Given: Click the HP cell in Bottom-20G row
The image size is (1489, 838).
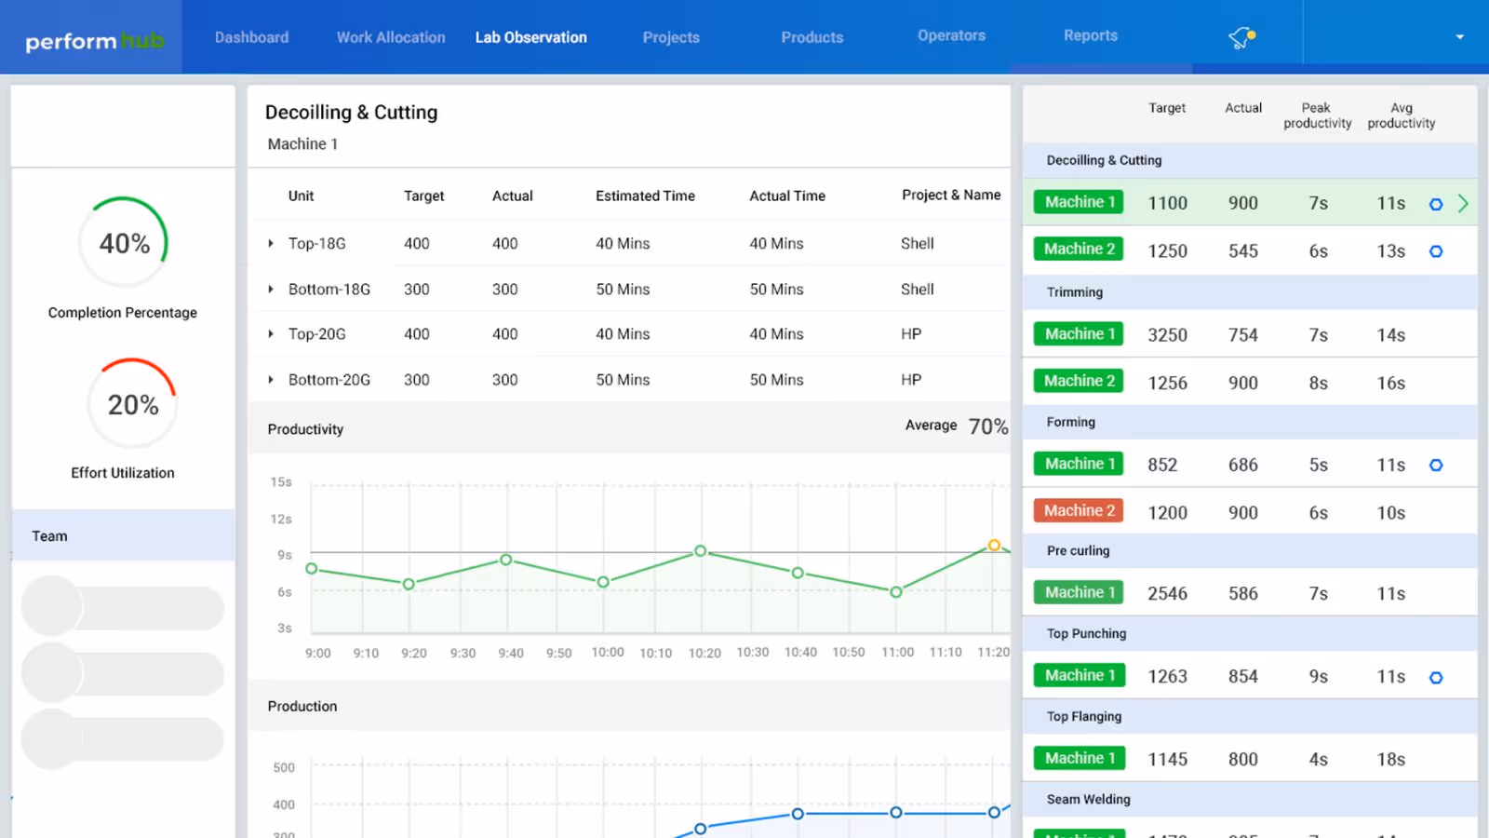Looking at the screenshot, I should click(x=911, y=380).
